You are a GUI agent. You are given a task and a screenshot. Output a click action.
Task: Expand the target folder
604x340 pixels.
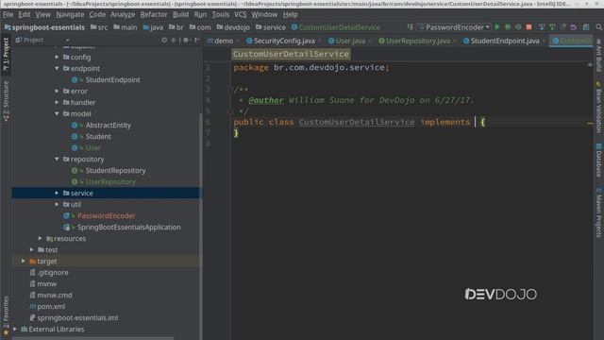(x=23, y=261)
